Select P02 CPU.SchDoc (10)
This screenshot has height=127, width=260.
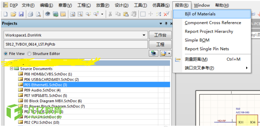(42, 123)
